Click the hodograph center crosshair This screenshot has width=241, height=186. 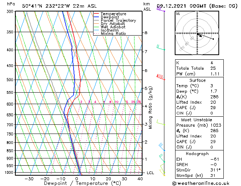pyautogui.click(x=197, y=33)
